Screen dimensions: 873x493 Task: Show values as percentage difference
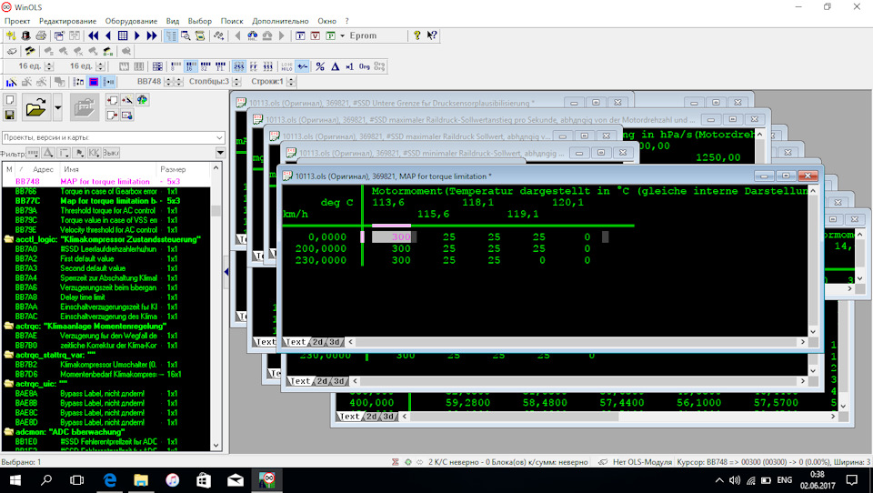click(320, 66)
